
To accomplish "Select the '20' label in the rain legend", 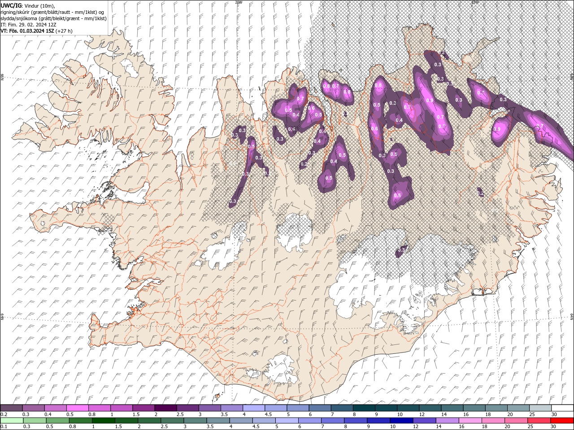I will (x=507, y=427).
